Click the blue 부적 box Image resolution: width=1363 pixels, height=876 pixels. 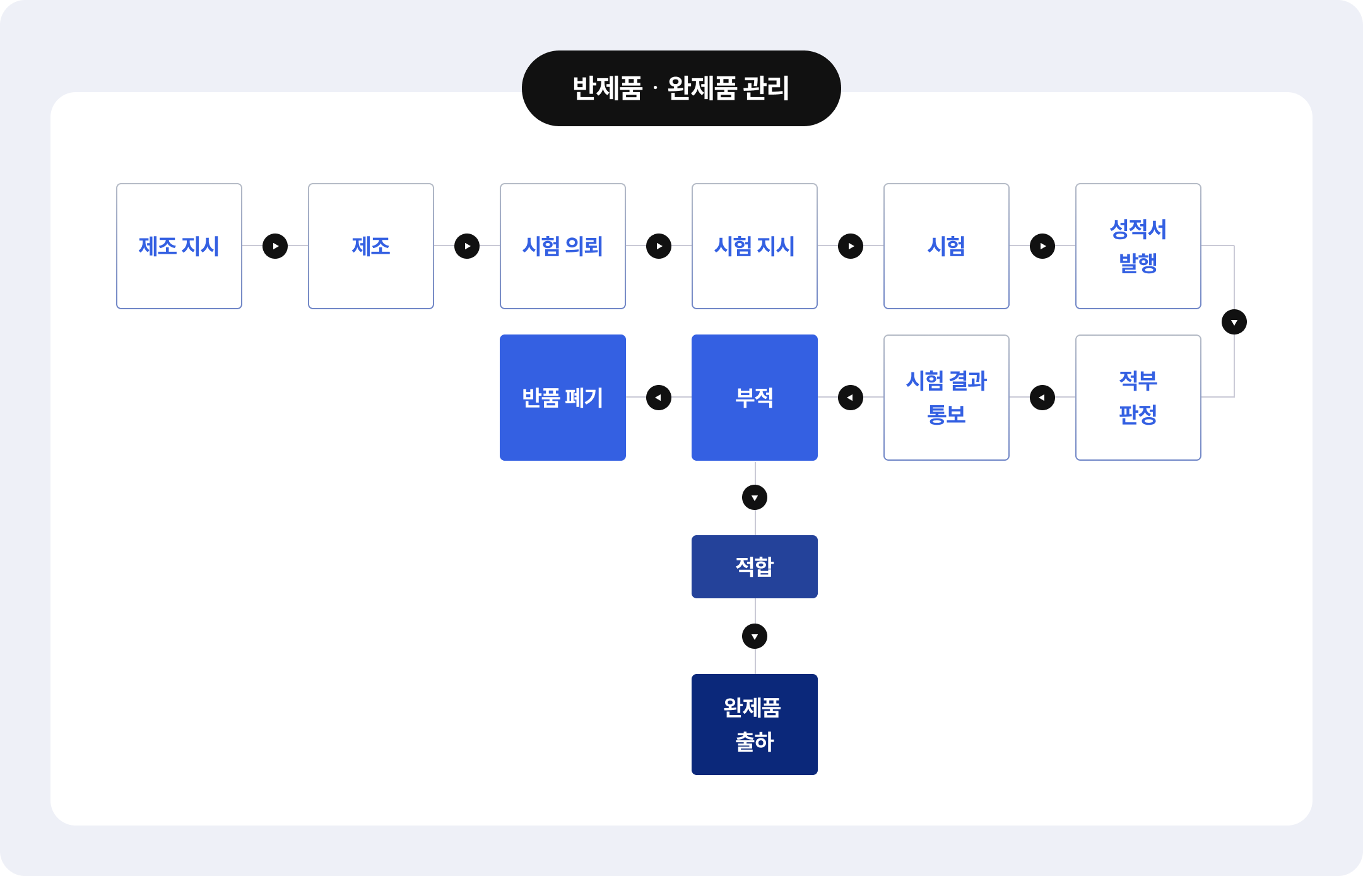click(x=755, y=398)
